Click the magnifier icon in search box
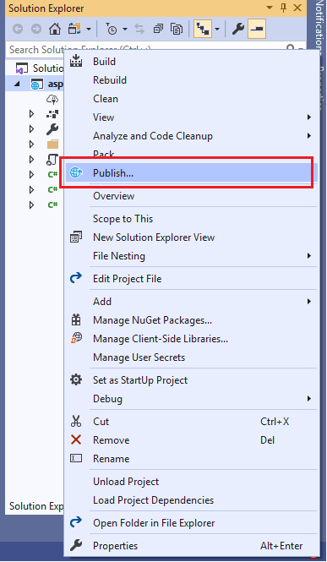327x562 pixels. 291,49
